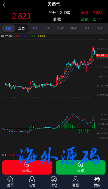Click the 今开: 2.780 open value
The width and height of the screenshot is (108, 189).
(59, 13)
